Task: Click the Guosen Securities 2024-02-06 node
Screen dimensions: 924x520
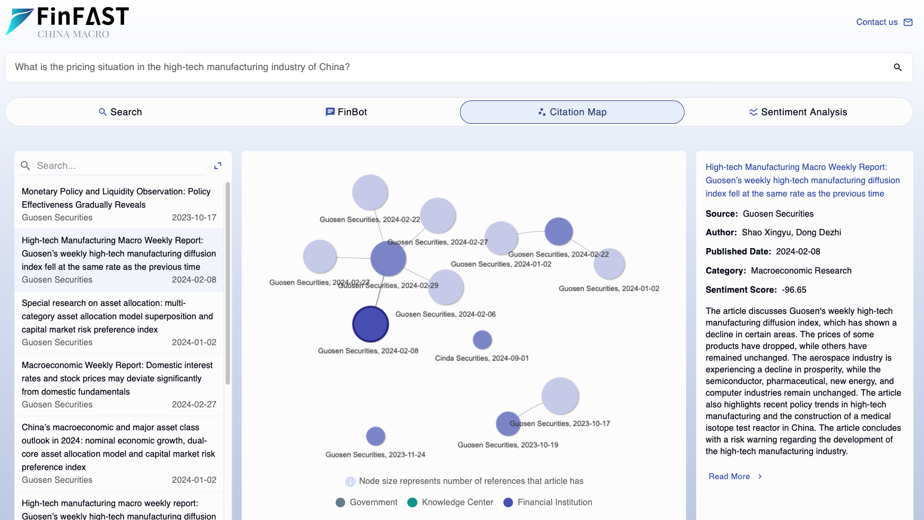Action: (x=446, y=287)
